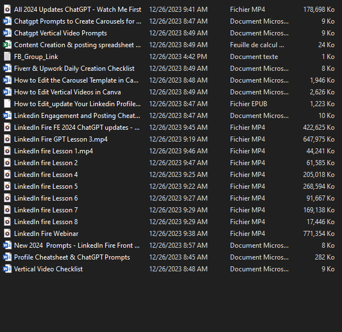Select file name LinkedIn fire Lesson 4
The width and height of the screenshot is (342, 332).
46,175
